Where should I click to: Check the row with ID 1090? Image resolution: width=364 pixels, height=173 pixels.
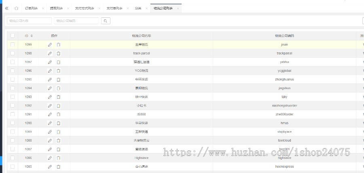click(13, 123)
